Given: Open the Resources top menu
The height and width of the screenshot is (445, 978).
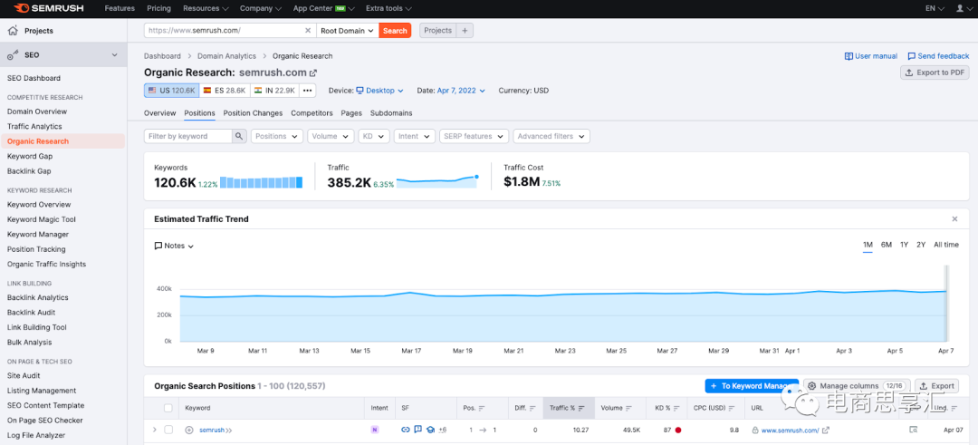Looking at the screenshot, I should coord(206,9).
